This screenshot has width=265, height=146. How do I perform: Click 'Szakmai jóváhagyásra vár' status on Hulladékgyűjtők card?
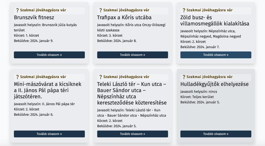point(209,77)
